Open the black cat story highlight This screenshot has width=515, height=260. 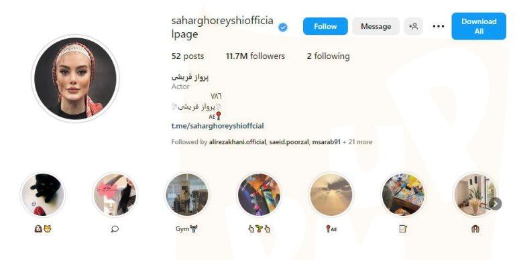coord(43,195)
